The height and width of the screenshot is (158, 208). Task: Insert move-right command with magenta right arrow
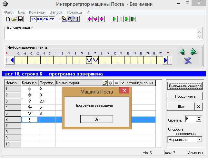tap(102, 19)
